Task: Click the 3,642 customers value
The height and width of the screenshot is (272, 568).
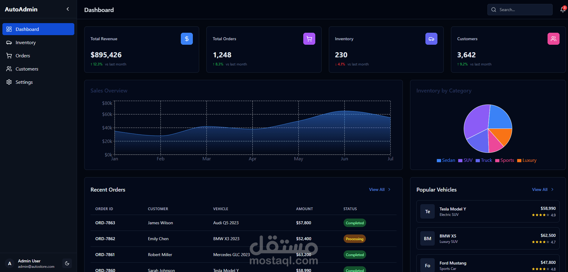Action: pos(466,55)
